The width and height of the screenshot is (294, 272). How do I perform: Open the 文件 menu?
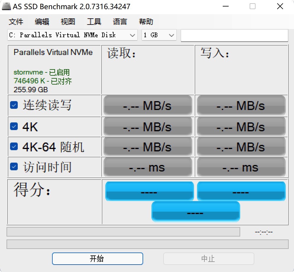pyautogui.click(x=16, y=21)
